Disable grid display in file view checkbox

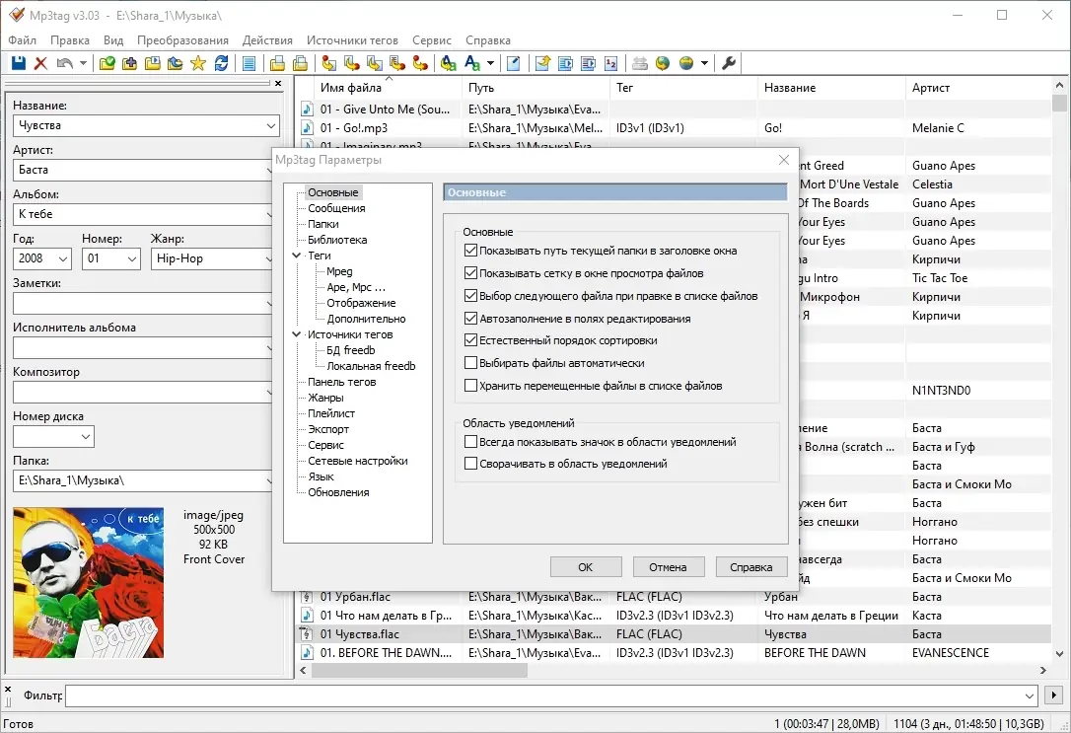coord(470,273)
